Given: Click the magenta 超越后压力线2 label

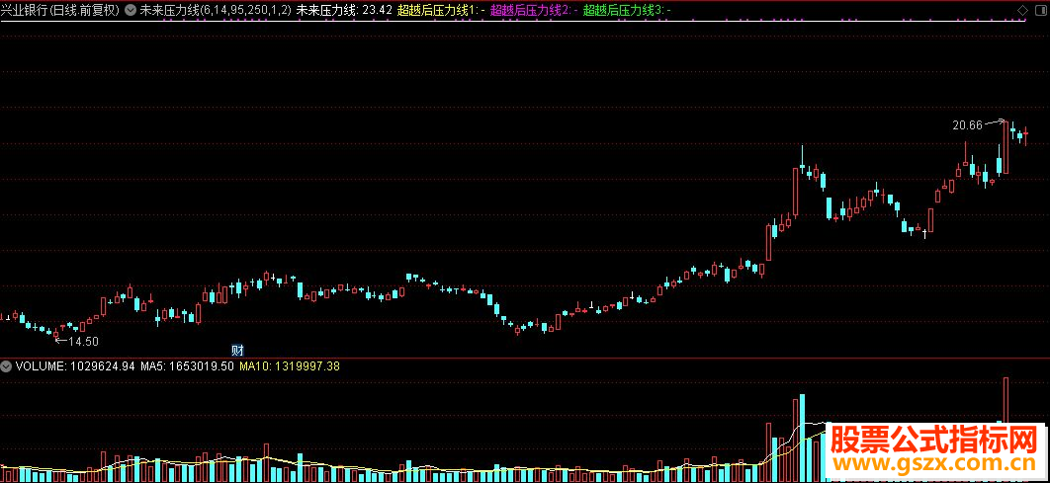Looking at the screenshot, I should pos(534,11).
